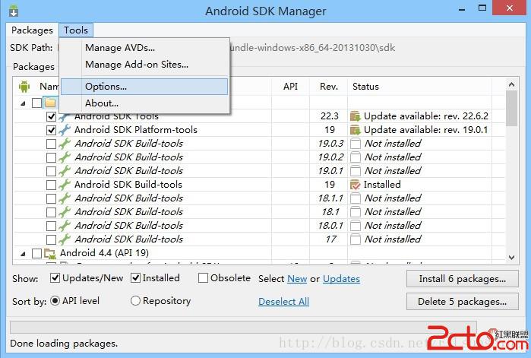Toggle the Updates/New show filter
The image size is (531, 358).
pos(55,278)
